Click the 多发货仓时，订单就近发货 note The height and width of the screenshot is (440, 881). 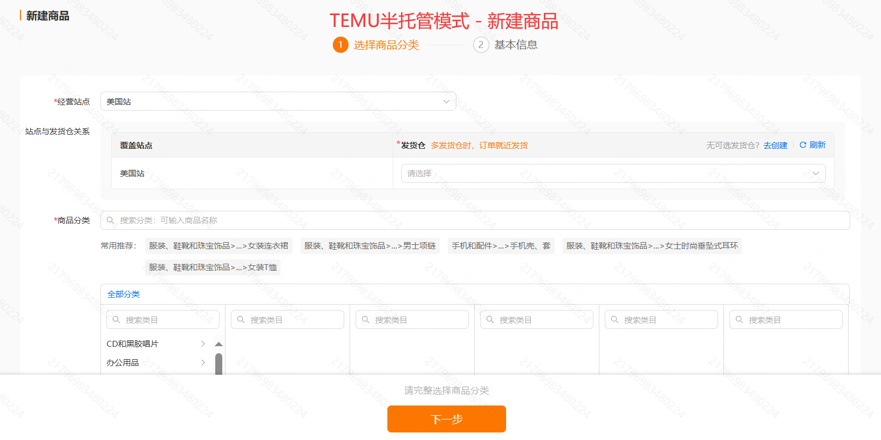[479, 145]
